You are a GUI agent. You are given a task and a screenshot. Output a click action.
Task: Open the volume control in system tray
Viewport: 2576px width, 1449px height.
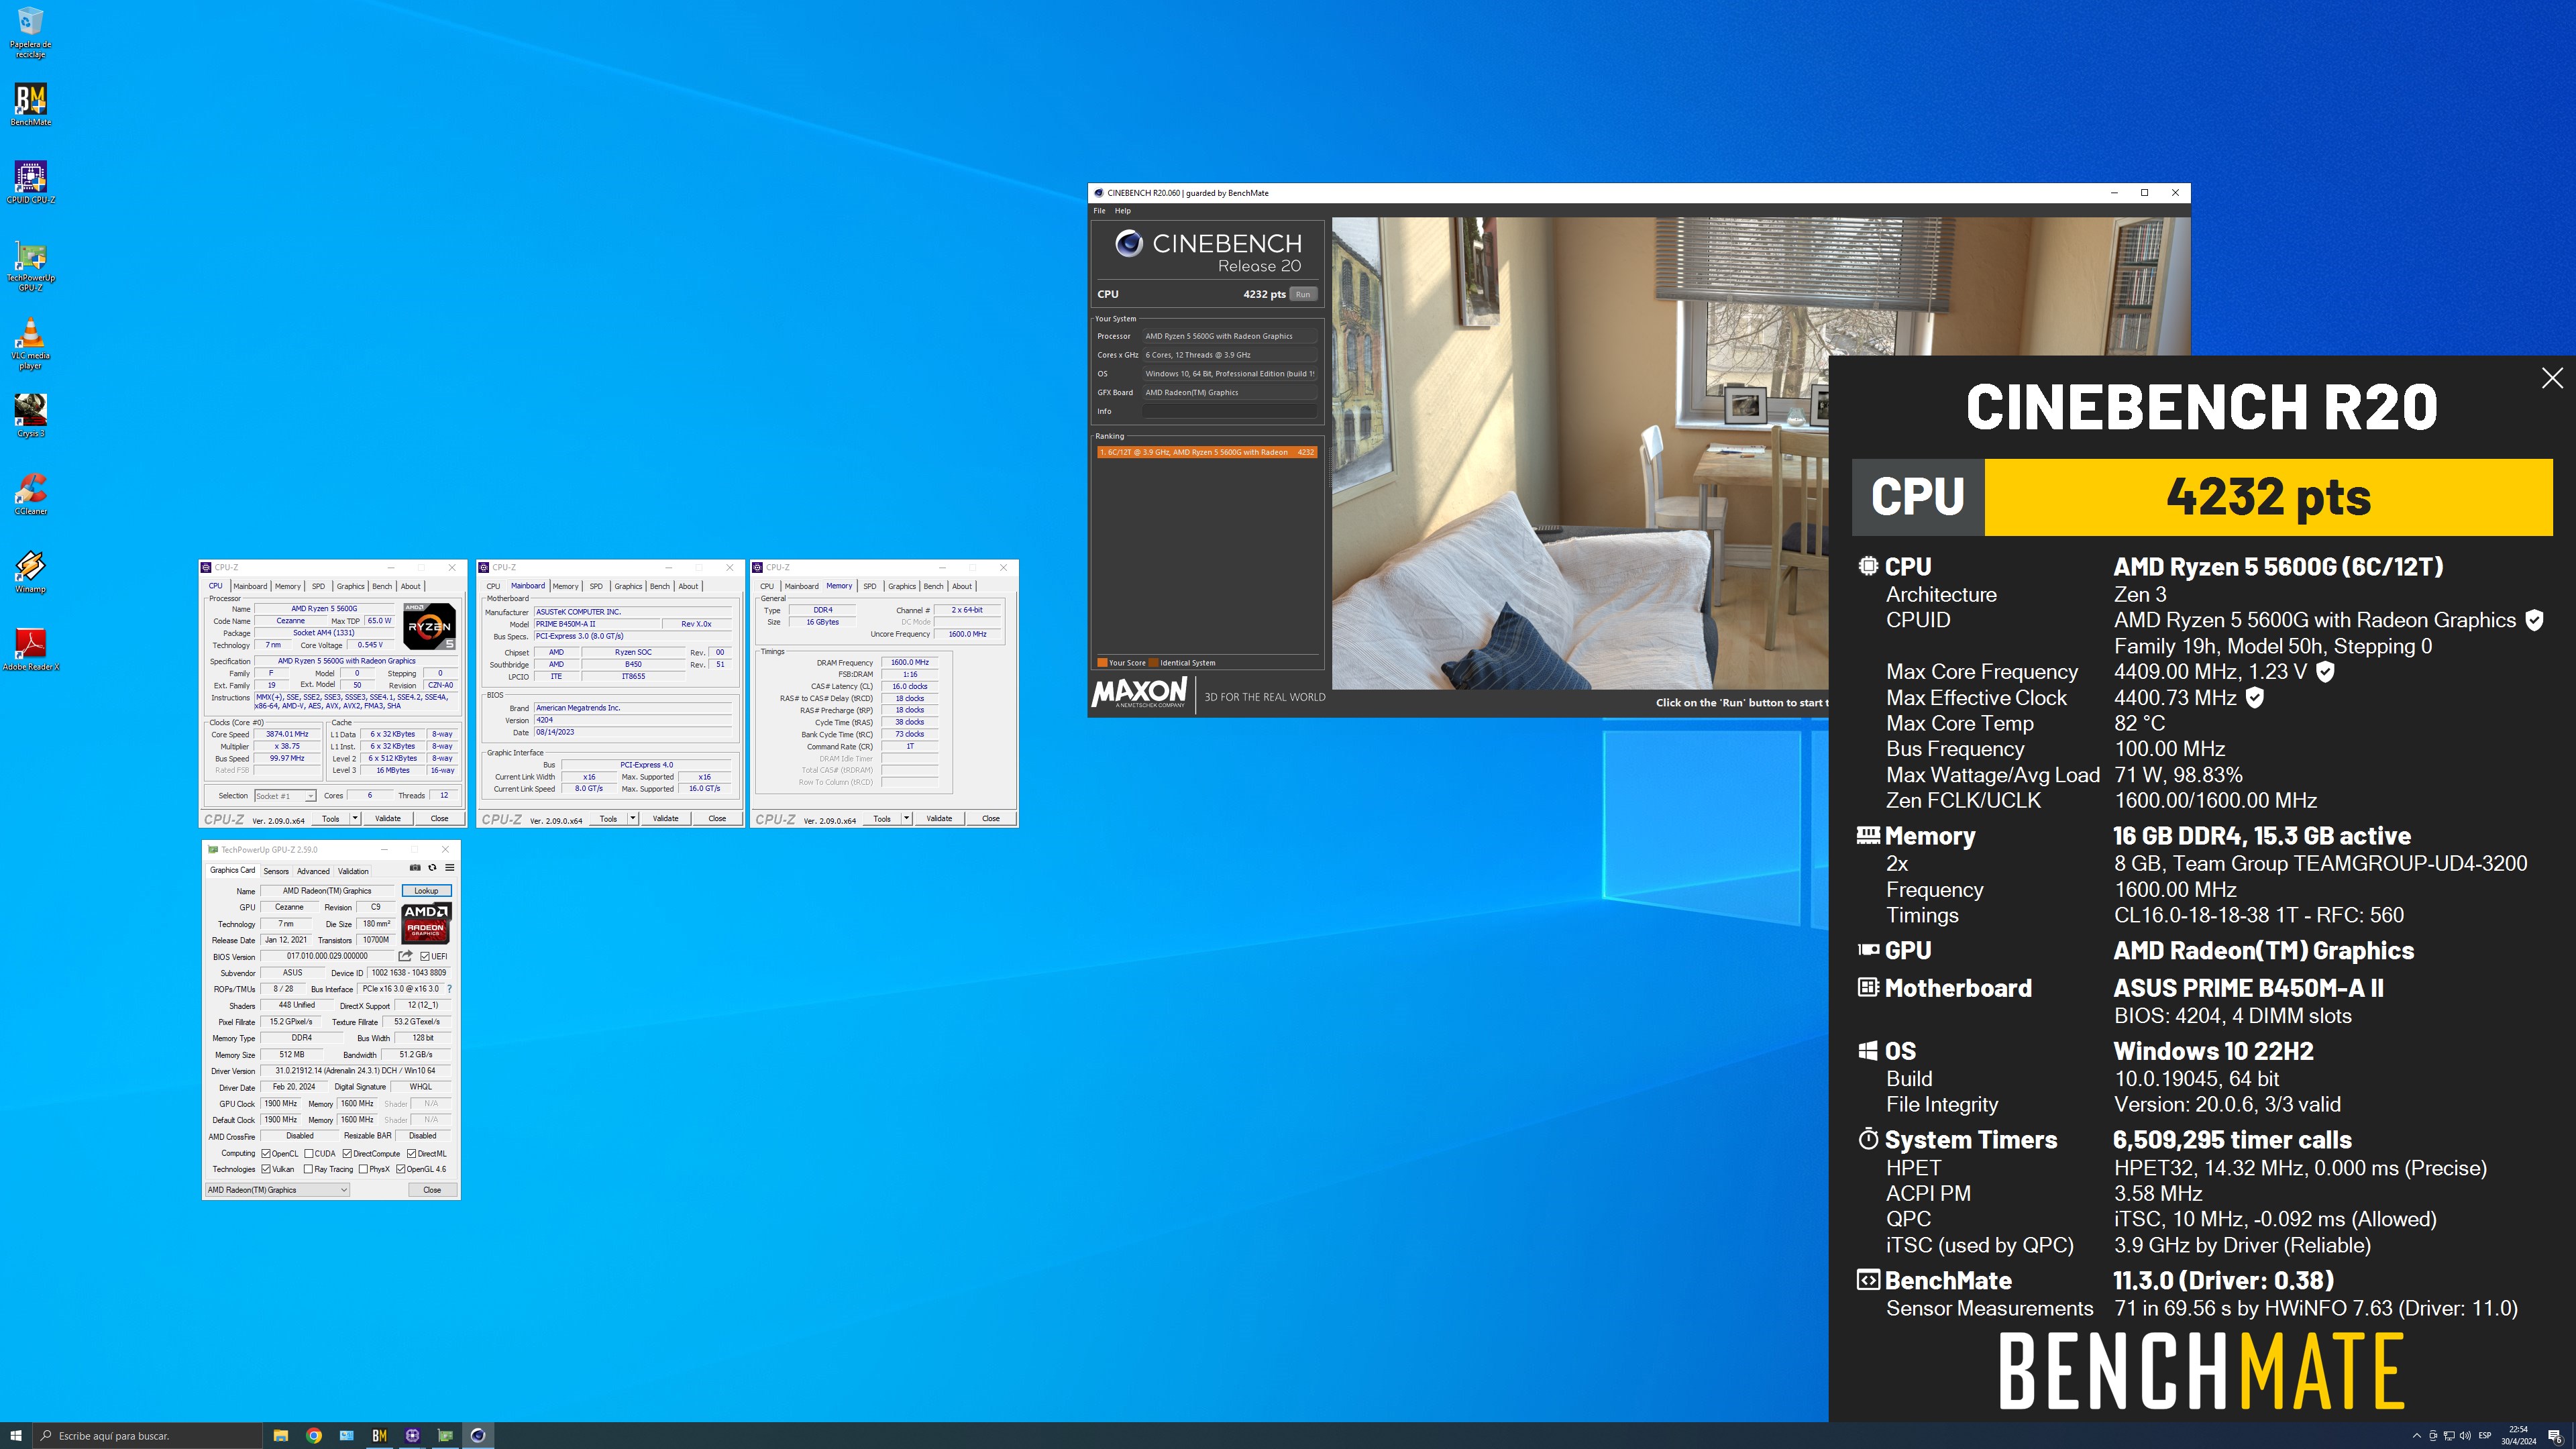pos(2464,1436)
